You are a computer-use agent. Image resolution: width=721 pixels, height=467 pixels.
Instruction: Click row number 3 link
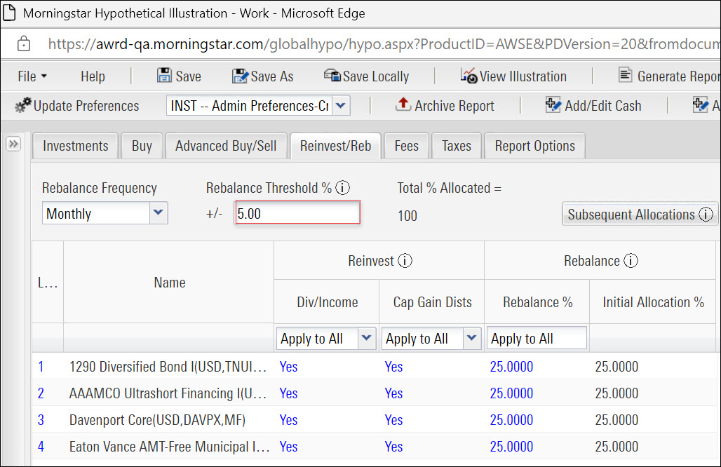click(x=41, y=419)
